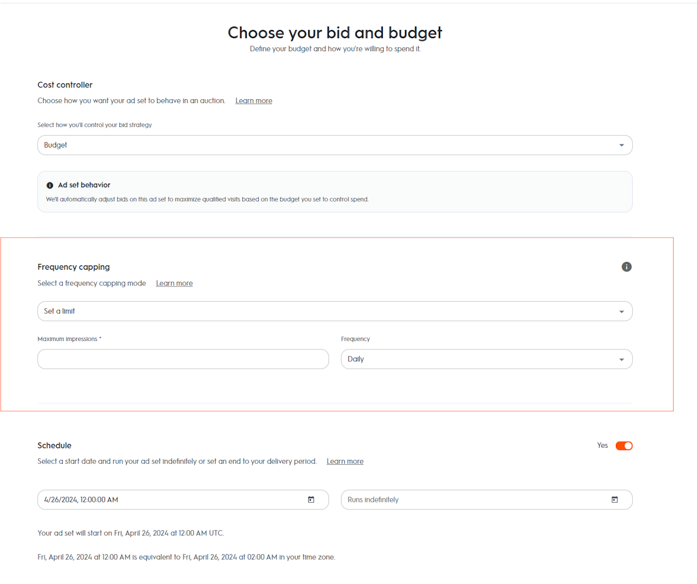Viewport: 697px width, 584px height.
Task: Open Learn more link for frequency capping
Action: pos(174,283)
